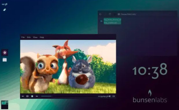Fast-forward the video
179x110 pixels.
point(37,96)
